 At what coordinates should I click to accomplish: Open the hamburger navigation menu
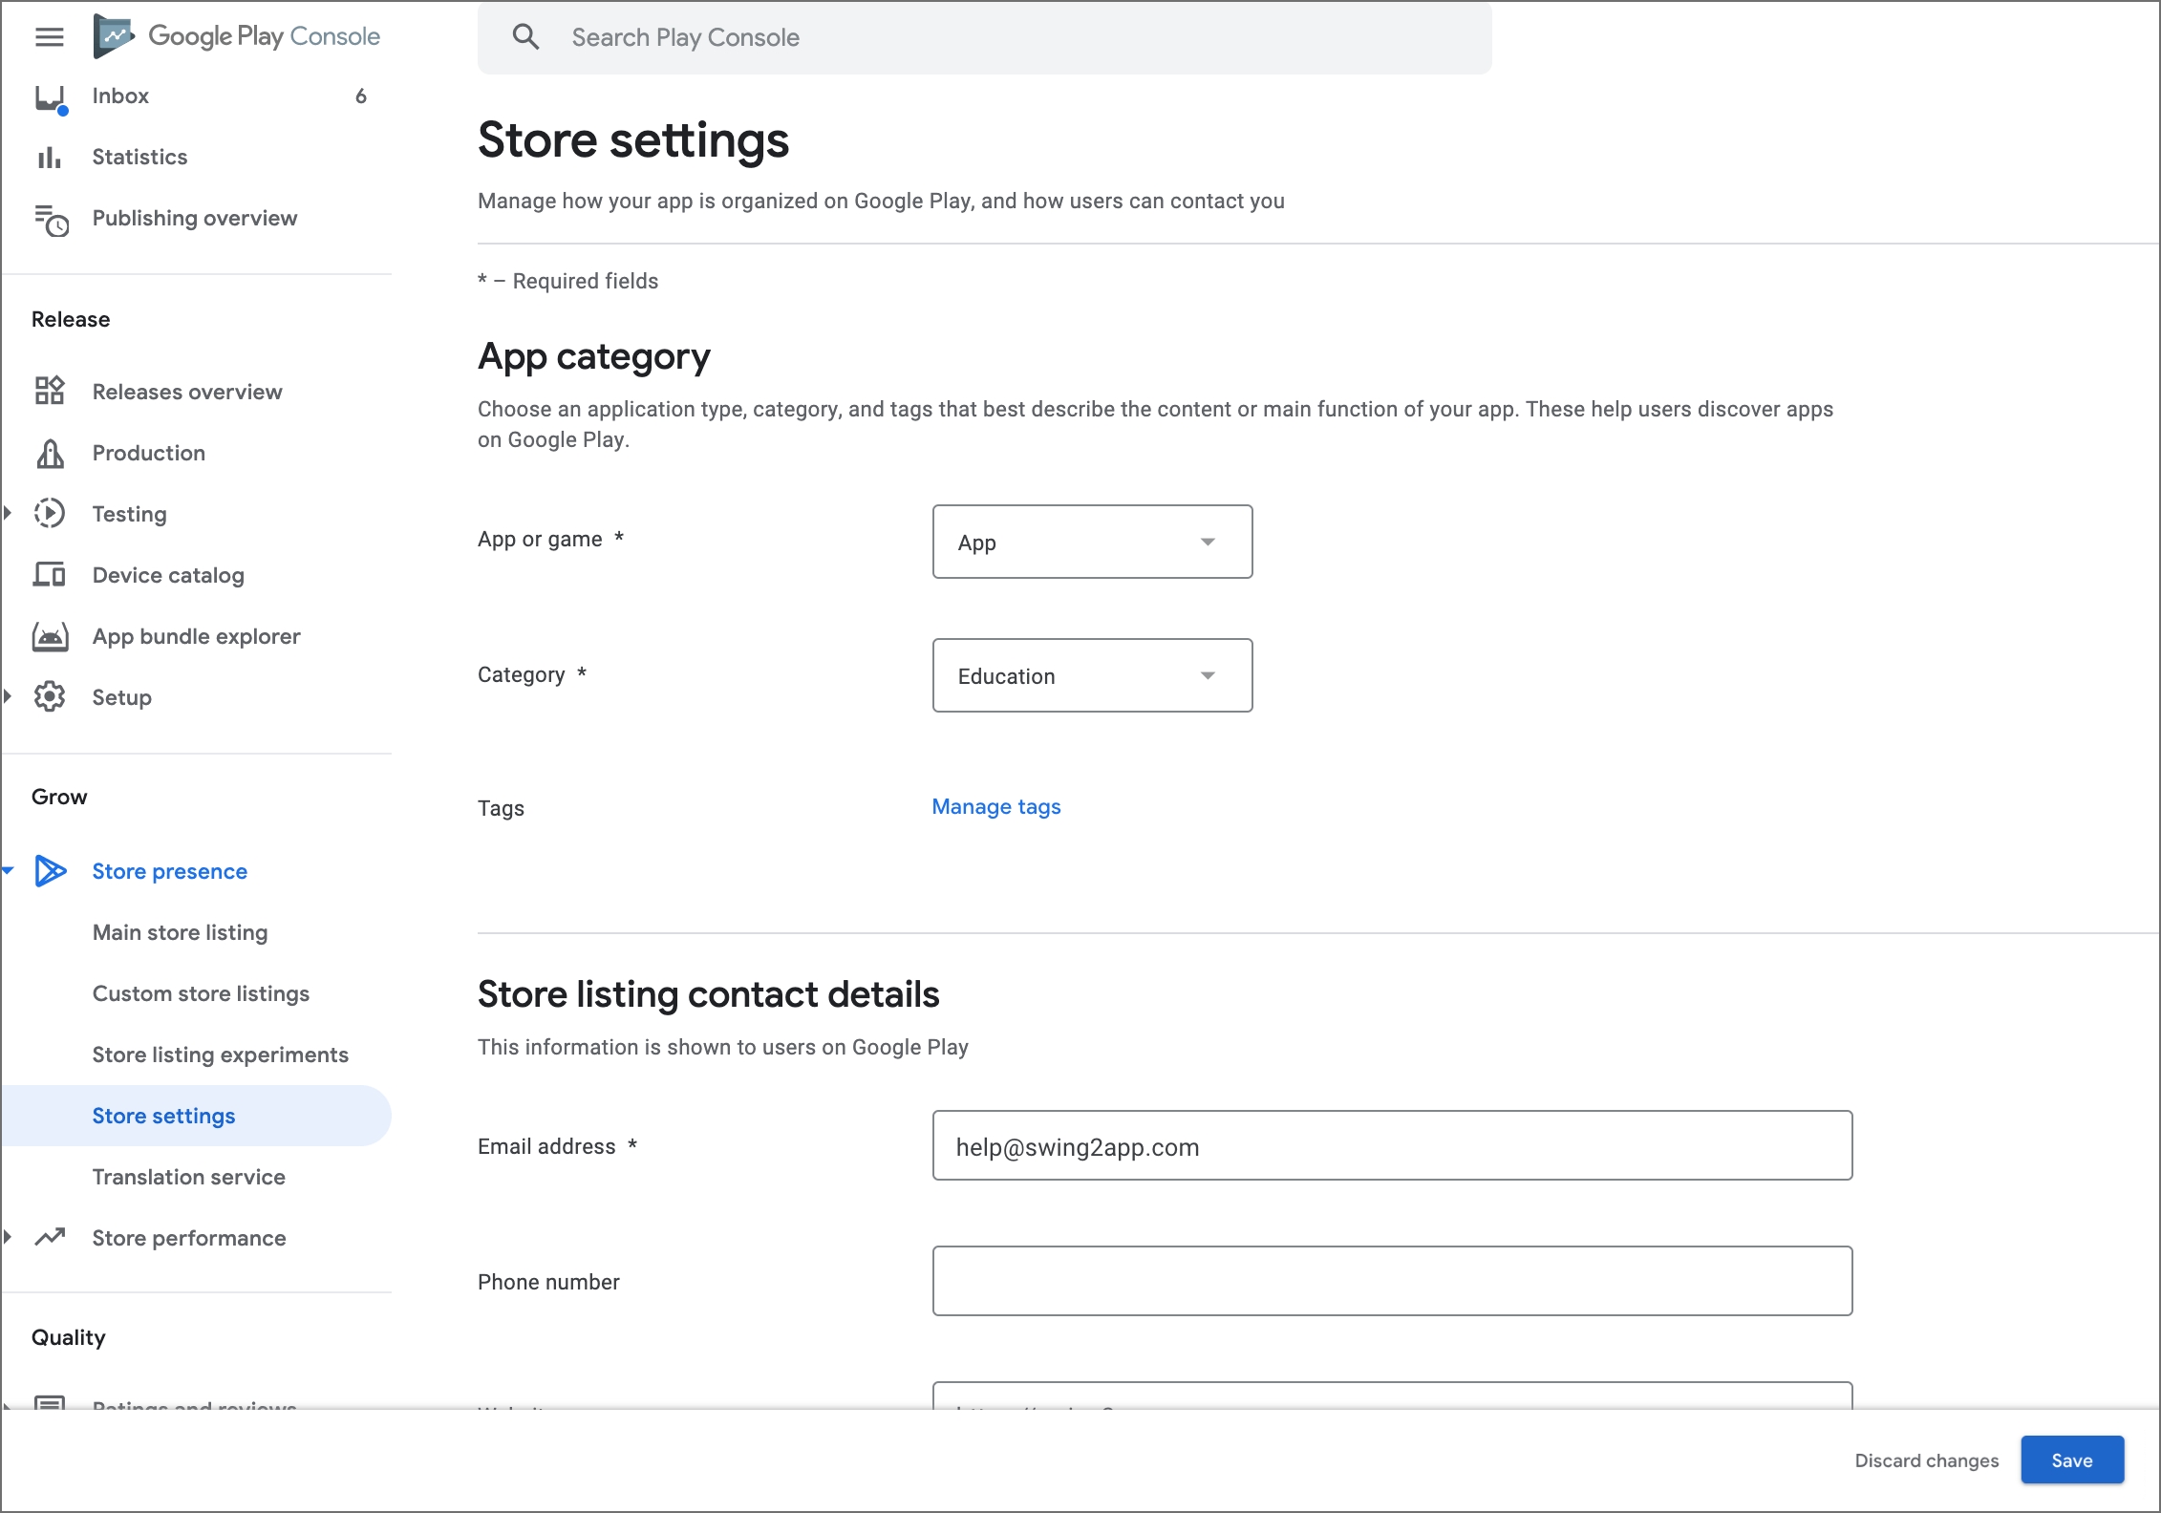tap(50, 37)
